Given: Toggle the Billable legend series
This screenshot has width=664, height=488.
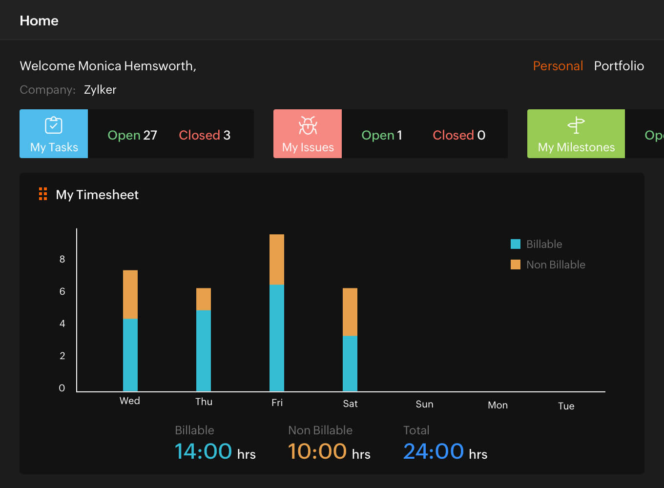Looking at the screenshot, I should (536, 244).
